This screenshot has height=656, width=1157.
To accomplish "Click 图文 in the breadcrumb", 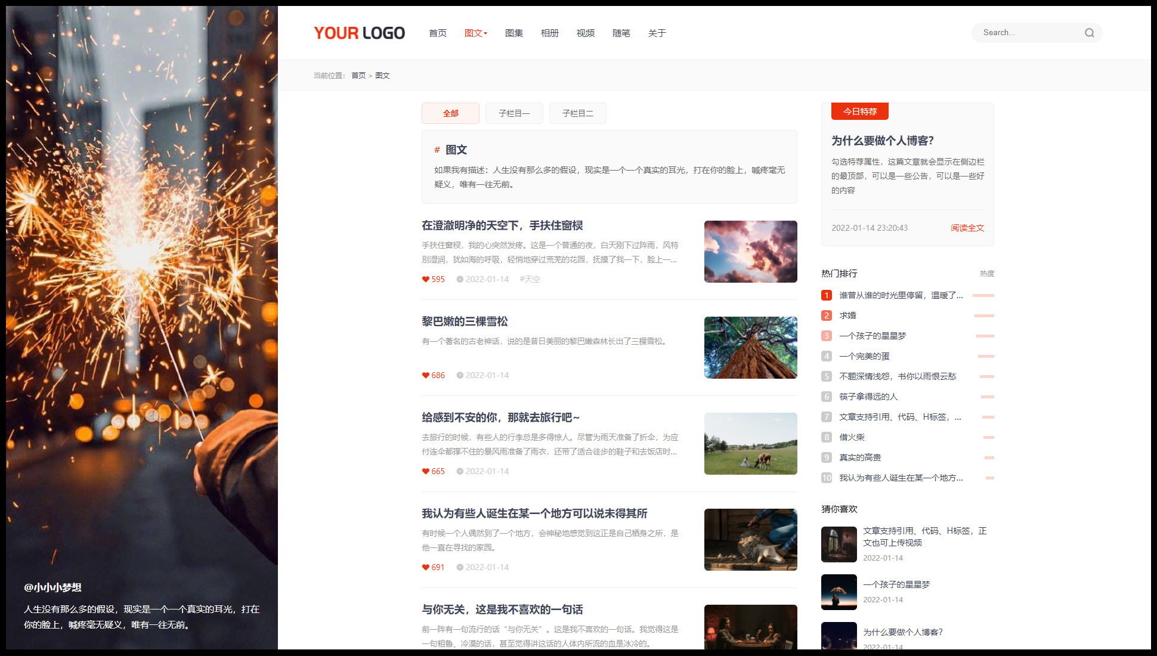I will point(382,76).
